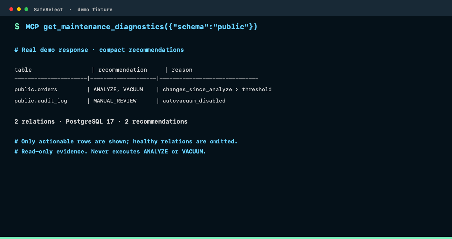Click the 'changes_since_analyze > threshold' reason cell
The width and height of the screenshot is (452, 239).
(x=217, y=90)
